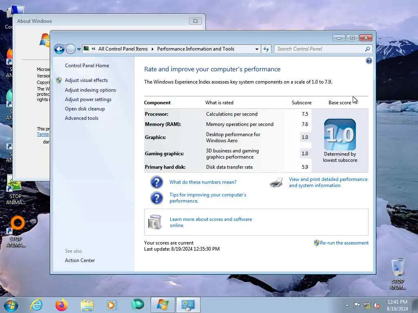
Task: Open Windows Media Player from taskbar
Action: (x=112, y=305)
